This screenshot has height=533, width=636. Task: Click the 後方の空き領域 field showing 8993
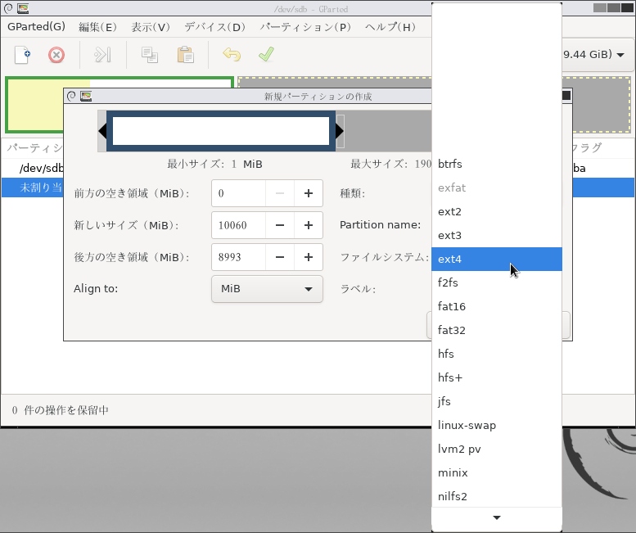[x=239, y=257]
